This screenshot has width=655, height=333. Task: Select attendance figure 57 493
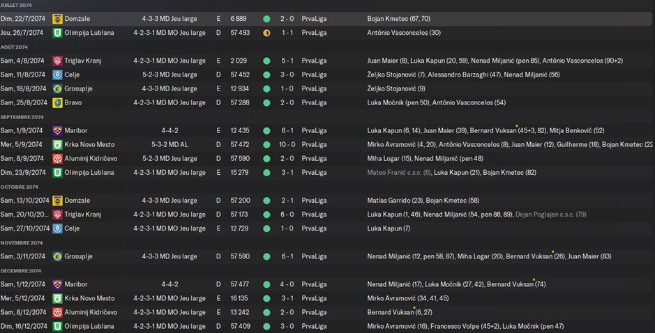240,33
